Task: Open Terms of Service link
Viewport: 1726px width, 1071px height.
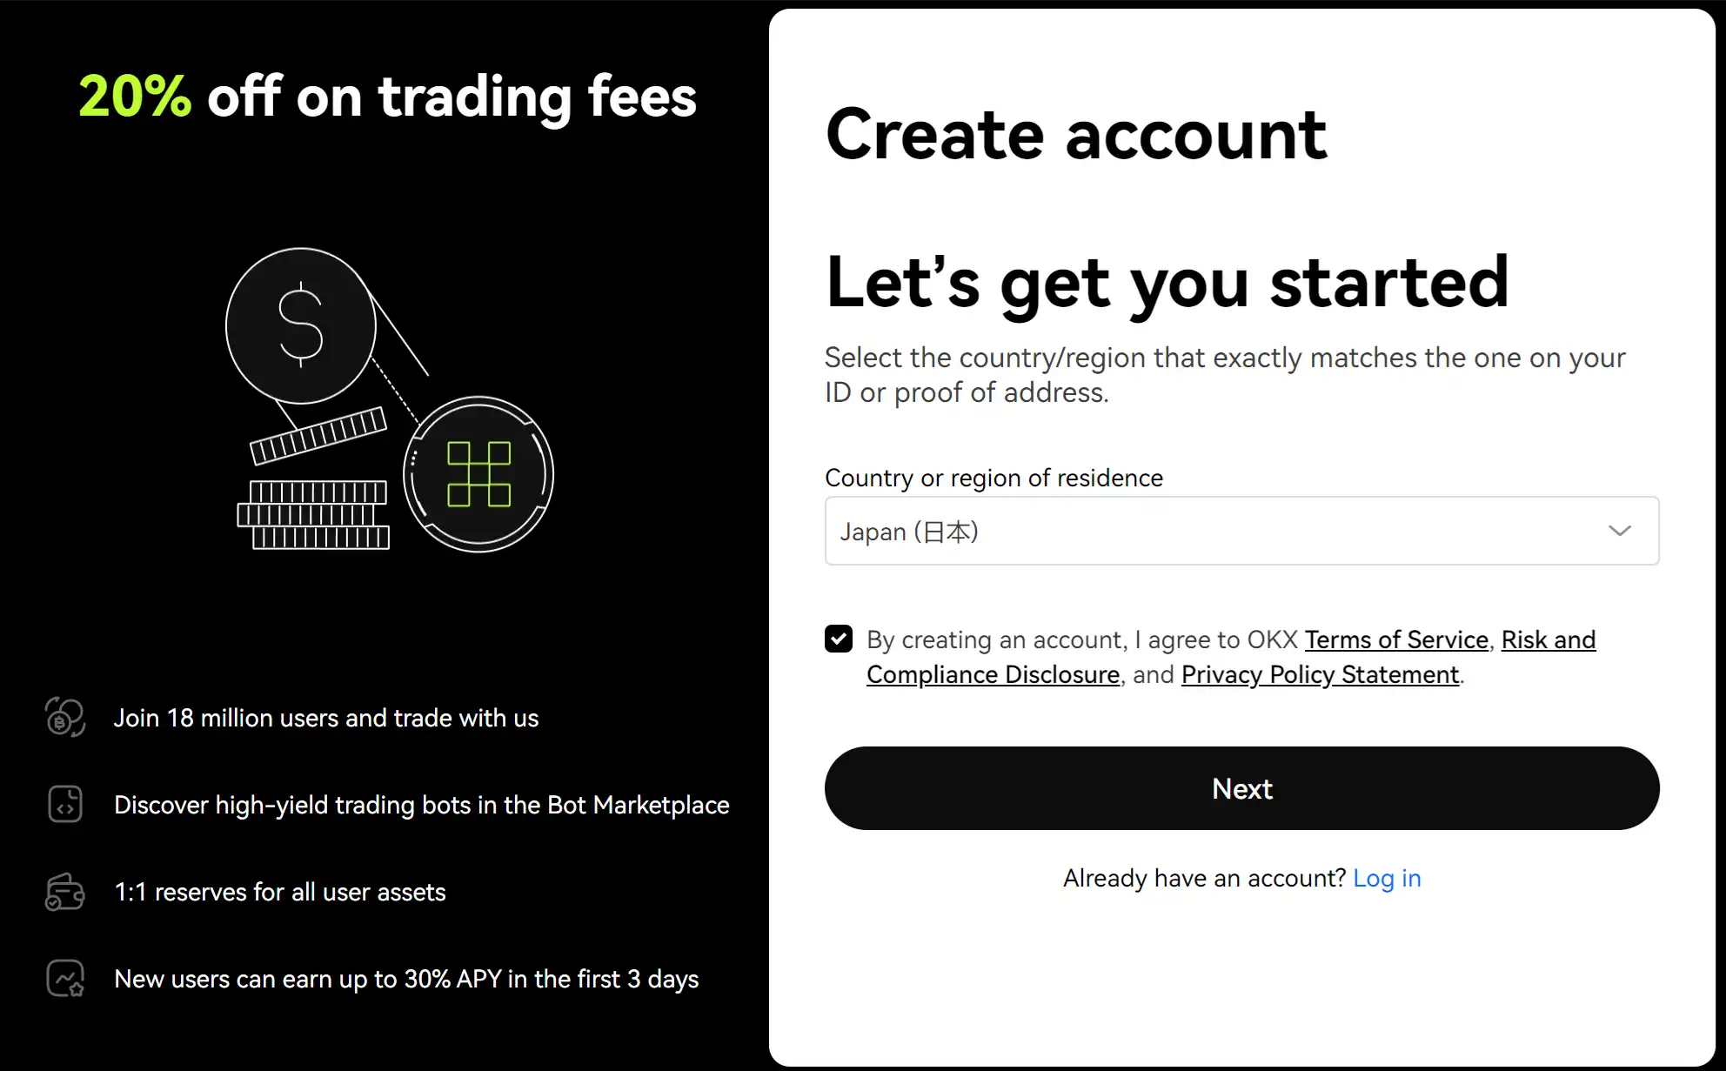Action: click(1396, 639)
